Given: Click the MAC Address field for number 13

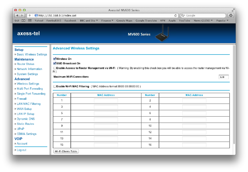Looking at the screenshot, I should tap(106, 138).
